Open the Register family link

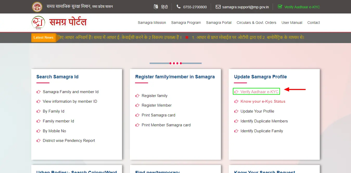tap(155, 96)
